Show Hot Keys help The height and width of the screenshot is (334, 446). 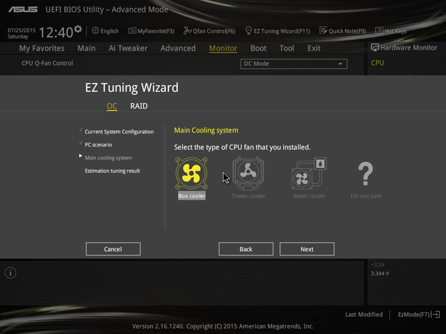click(391, 31)
